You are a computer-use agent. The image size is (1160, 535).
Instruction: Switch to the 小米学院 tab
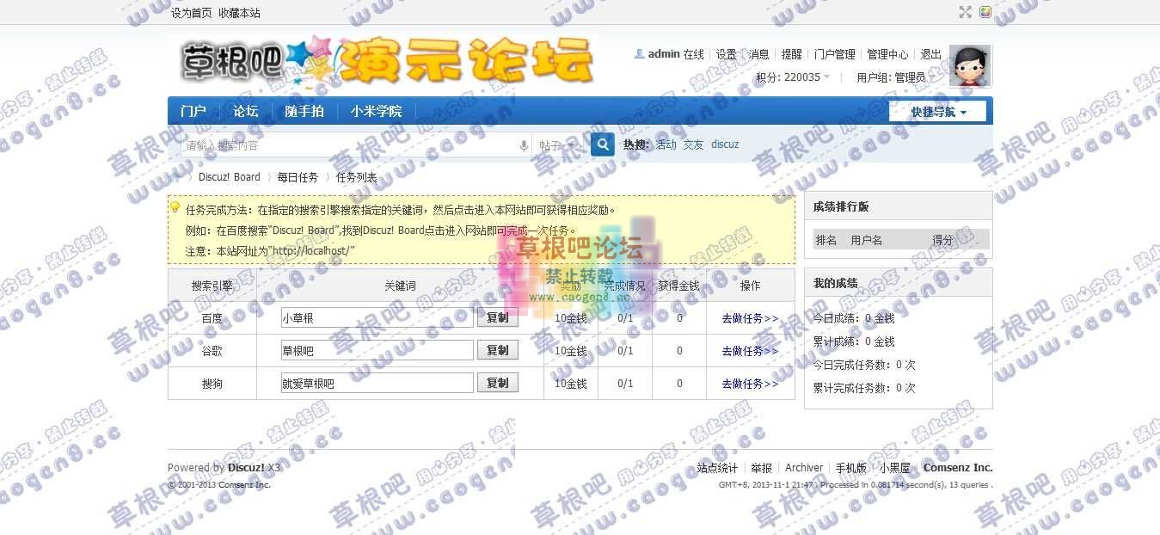pyautogui.click(x=375, y=111)
